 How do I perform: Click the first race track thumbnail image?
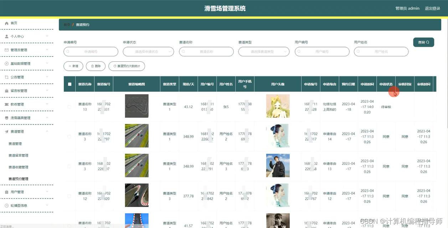point(137,106)
